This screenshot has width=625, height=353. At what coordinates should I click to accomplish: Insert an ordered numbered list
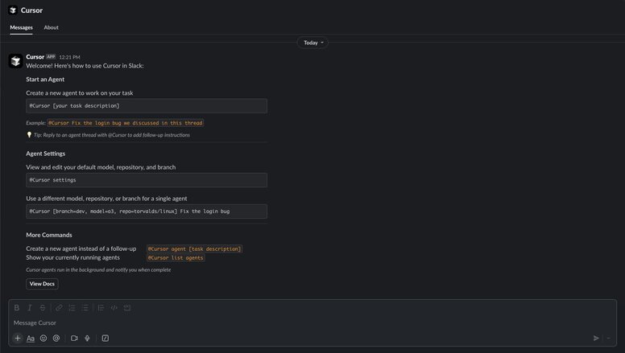coord(72,308)
